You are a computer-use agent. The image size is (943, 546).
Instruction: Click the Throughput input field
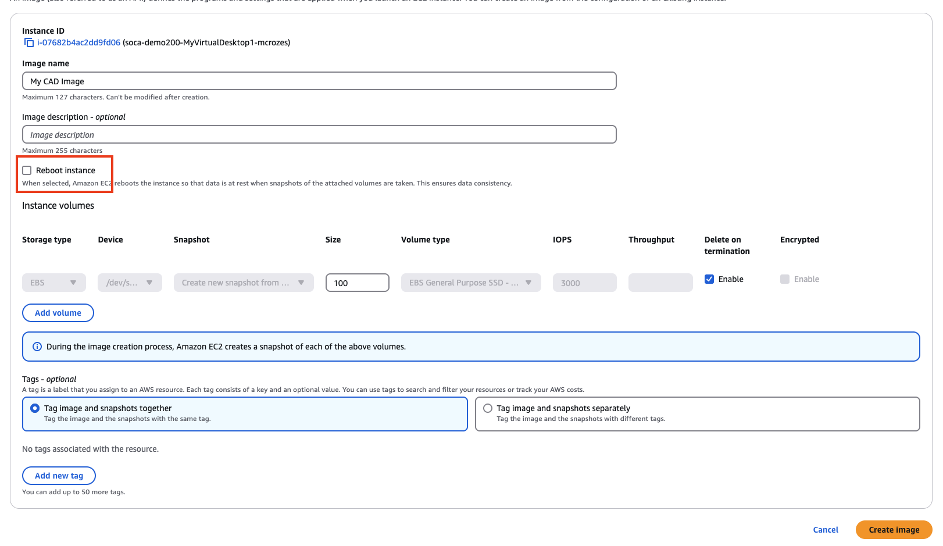click(660, 283)
